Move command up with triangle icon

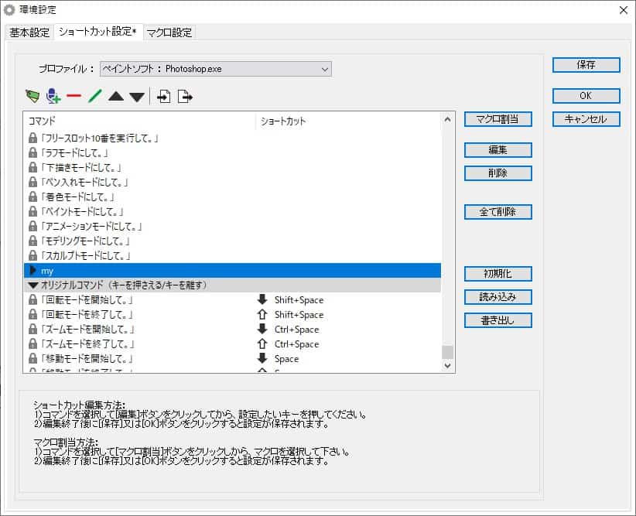(116, 96)
